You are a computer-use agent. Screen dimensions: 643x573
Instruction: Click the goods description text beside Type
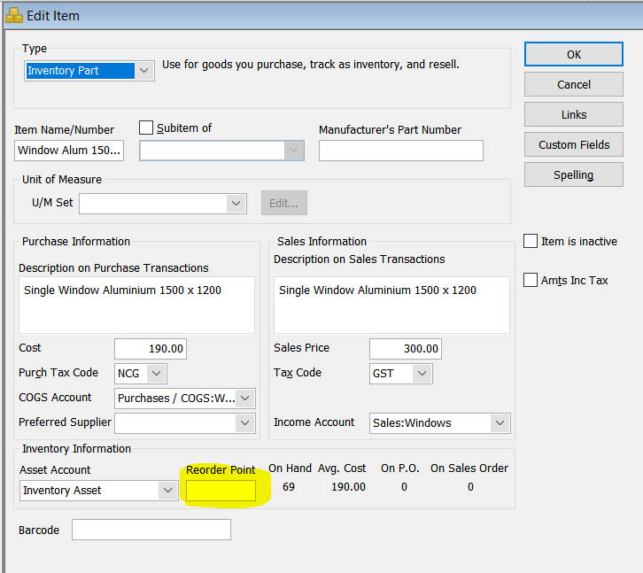(310, 65)
